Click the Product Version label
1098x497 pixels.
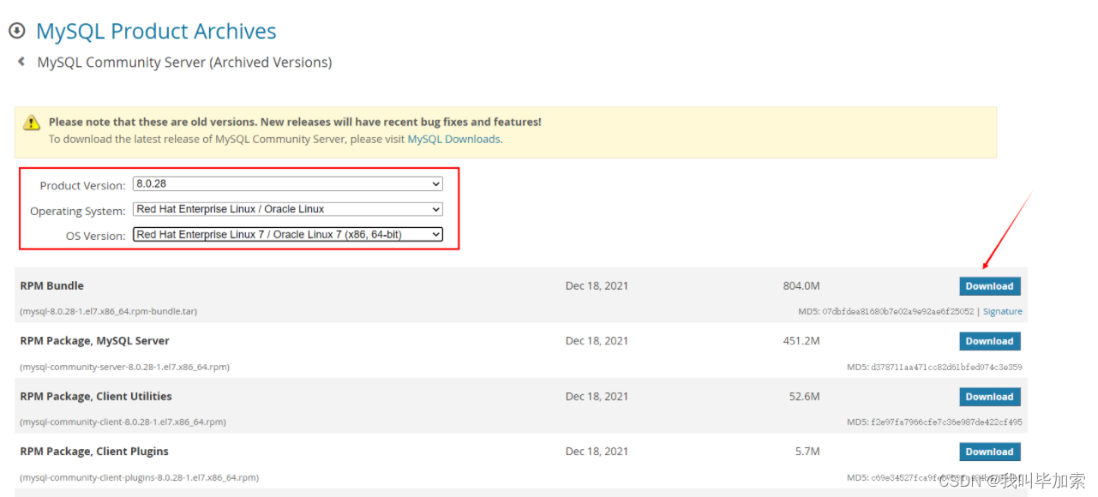[83, 186]
